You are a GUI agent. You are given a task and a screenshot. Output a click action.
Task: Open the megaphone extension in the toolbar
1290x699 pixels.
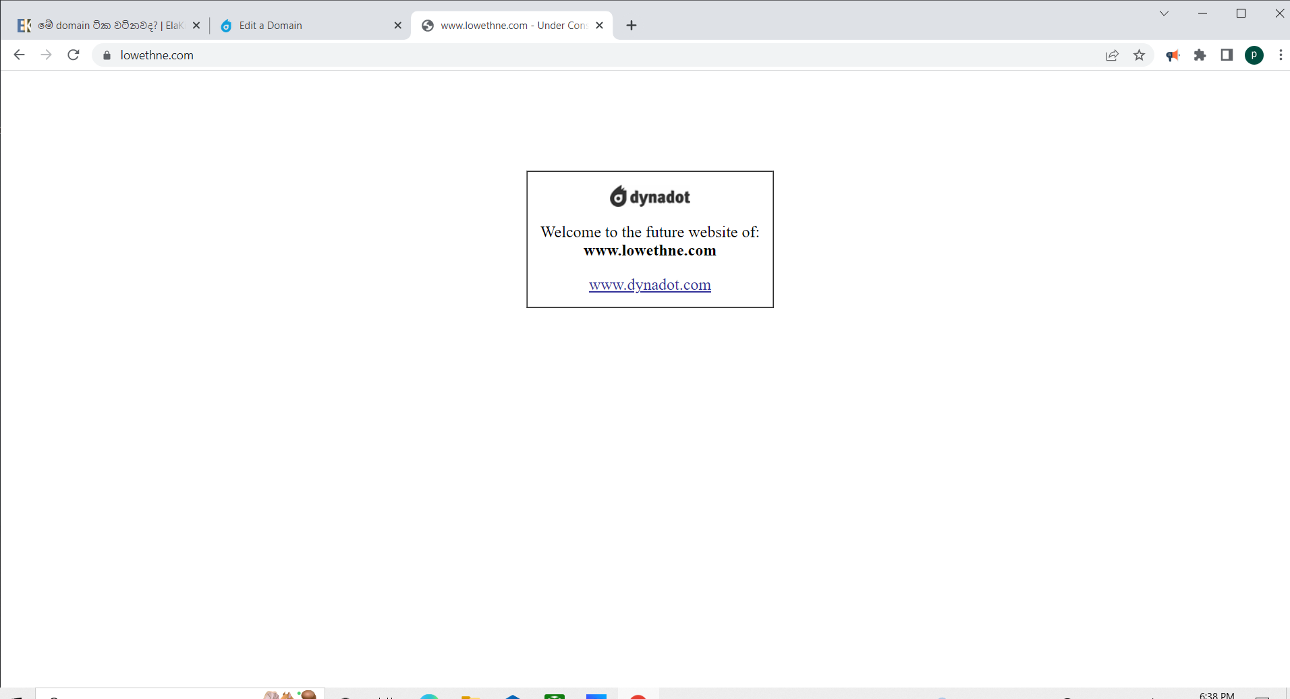point(1173,55)
